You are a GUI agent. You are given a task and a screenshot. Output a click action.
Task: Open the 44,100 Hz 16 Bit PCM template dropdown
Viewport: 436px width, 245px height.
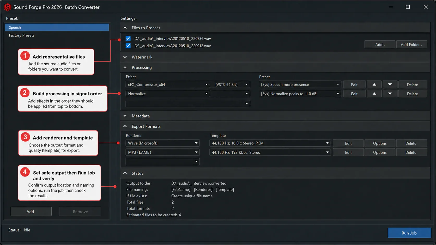click(x=270, y=143)
